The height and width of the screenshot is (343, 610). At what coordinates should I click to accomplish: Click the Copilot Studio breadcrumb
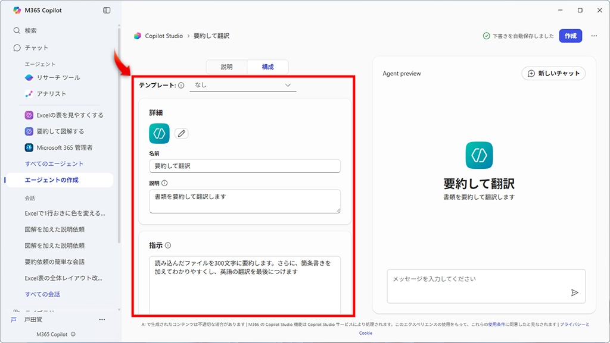coord(163,36)
